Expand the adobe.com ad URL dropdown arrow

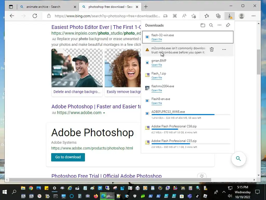pos(104,113)
